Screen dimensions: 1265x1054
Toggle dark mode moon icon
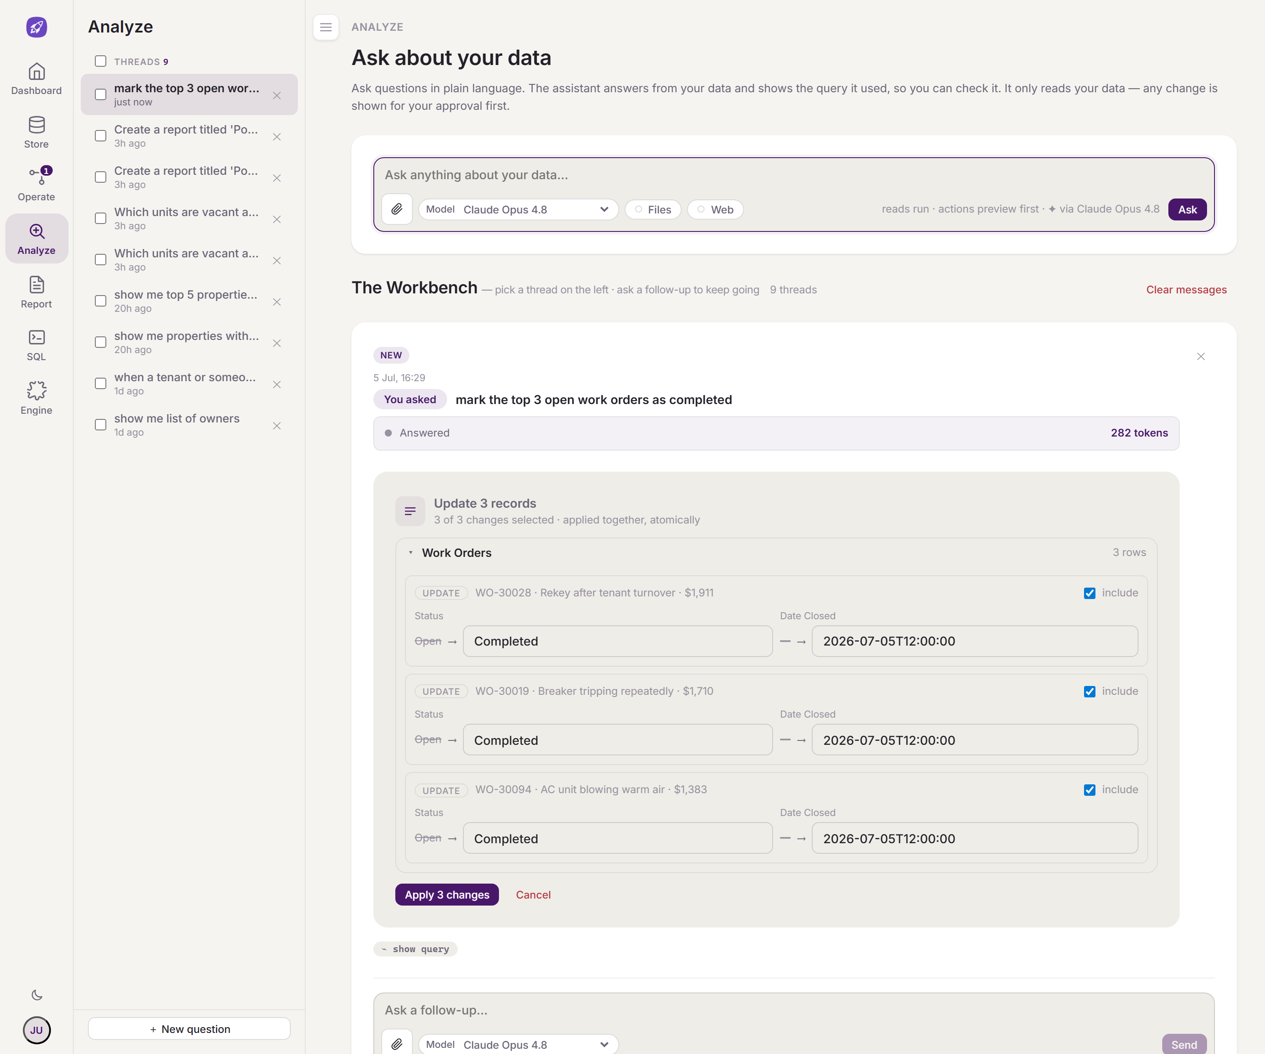[37, 995]
